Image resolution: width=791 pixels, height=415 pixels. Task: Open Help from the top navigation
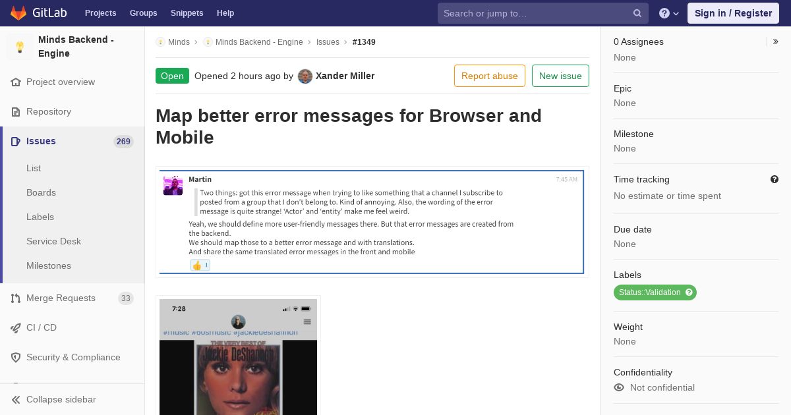pyautogui.click(x=225, y=13)
